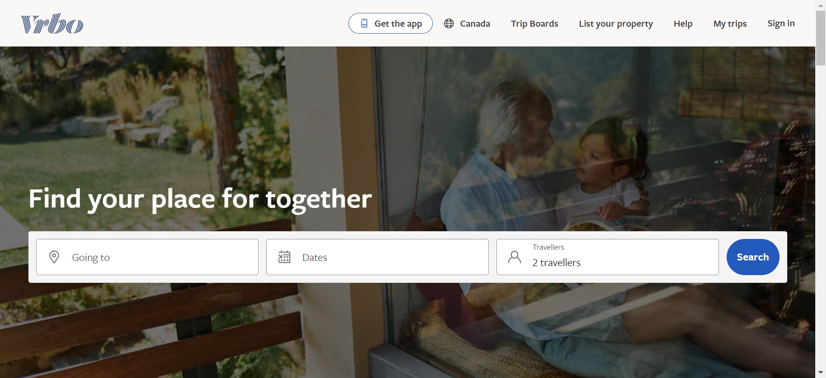Click the globe icon beside Canada
The image size is (826, 378).
pos(449,23)
